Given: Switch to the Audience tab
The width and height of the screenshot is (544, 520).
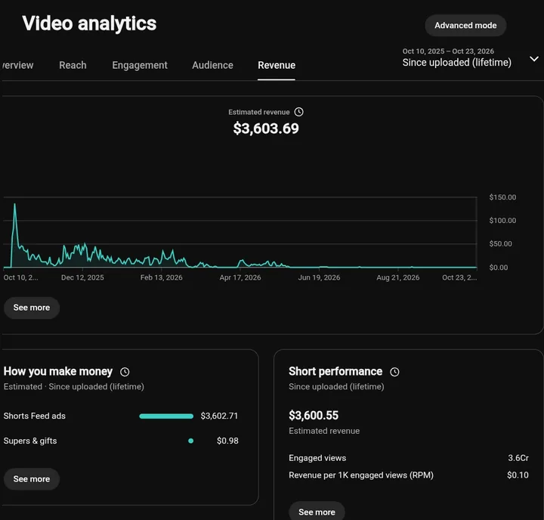Looking at the screenshot, I should tap(212, 65).
